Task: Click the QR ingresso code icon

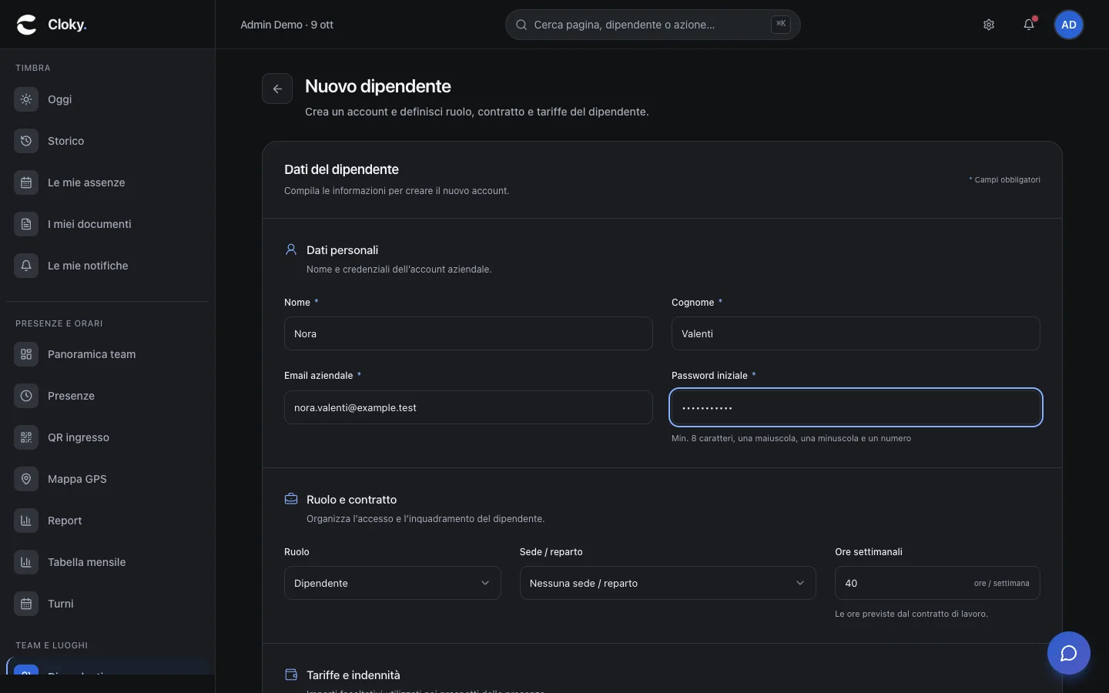Action: [x=26, y=437]
